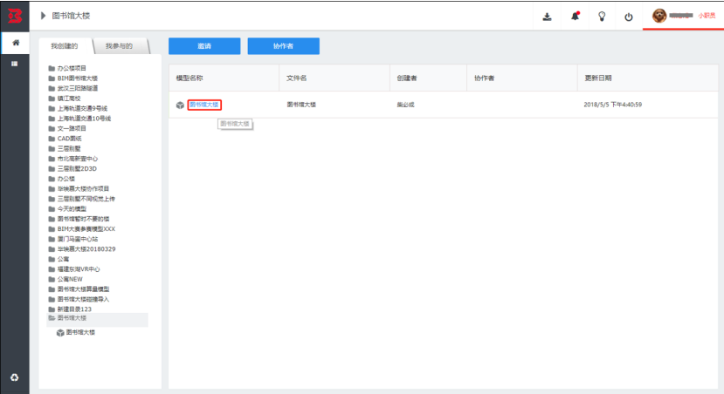Switch to the 我参与的 tab

pos(119,46)
